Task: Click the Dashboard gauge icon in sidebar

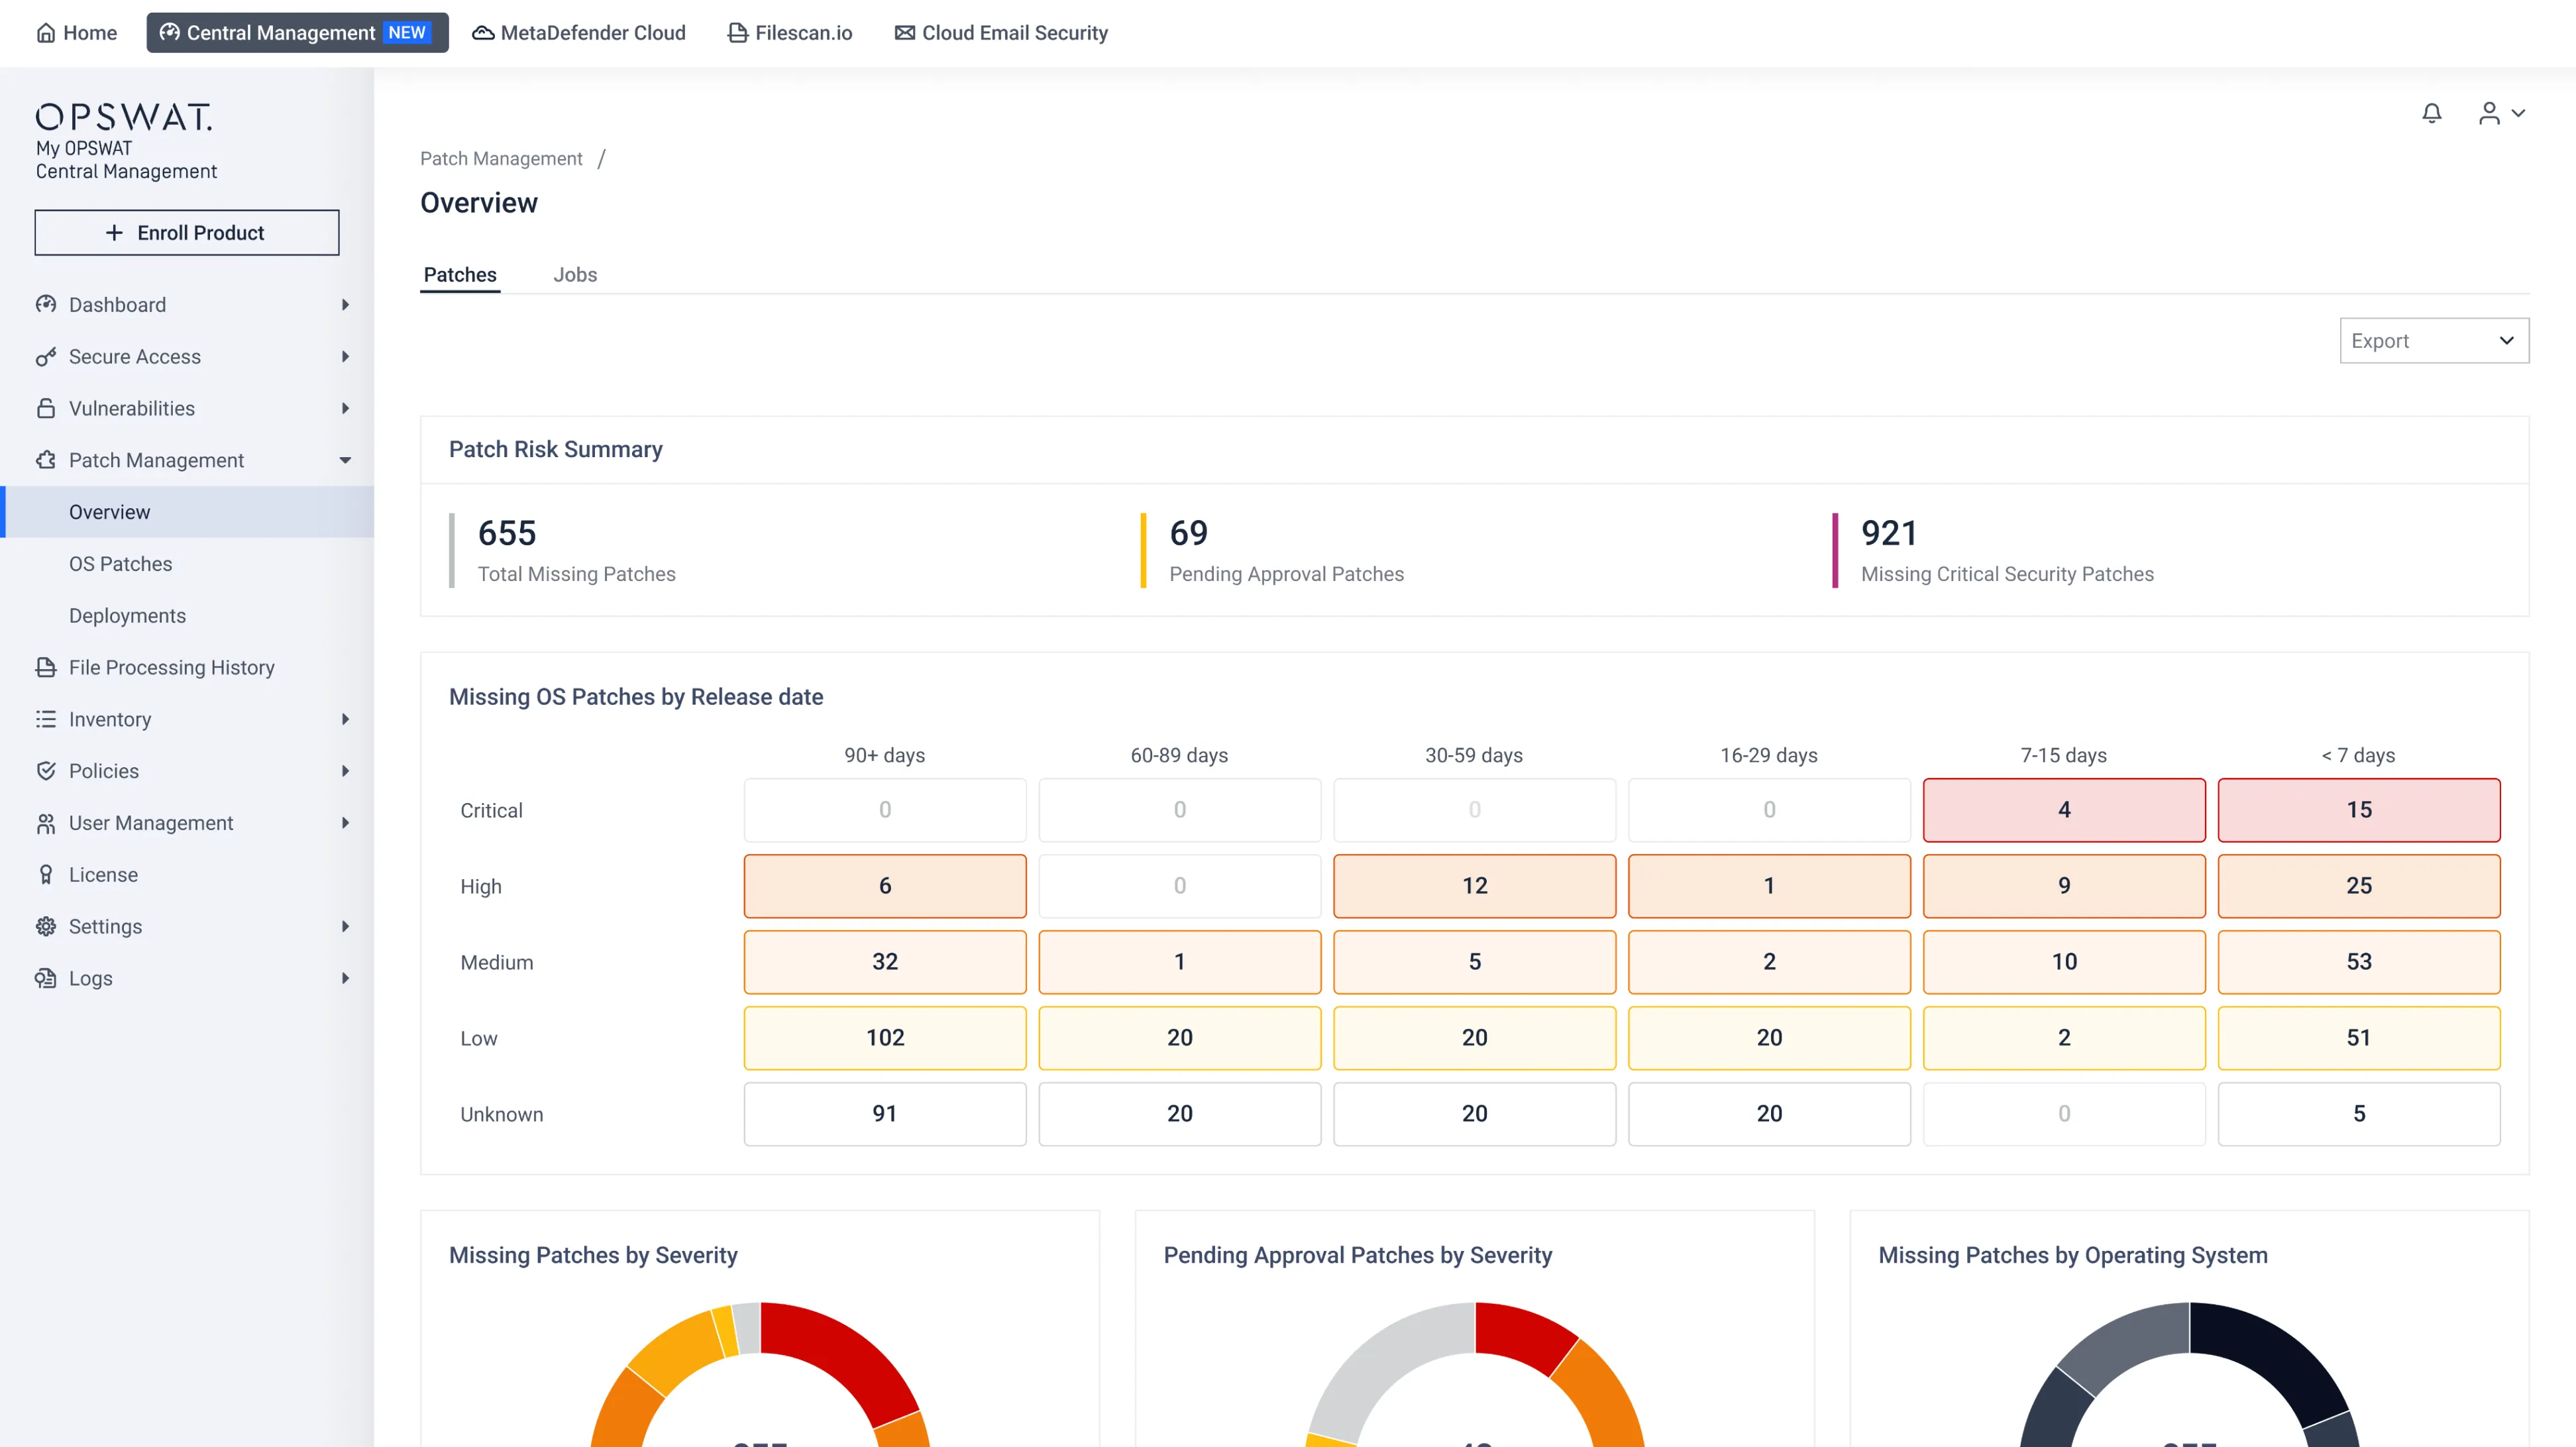Action: click(x=46, y=304)
